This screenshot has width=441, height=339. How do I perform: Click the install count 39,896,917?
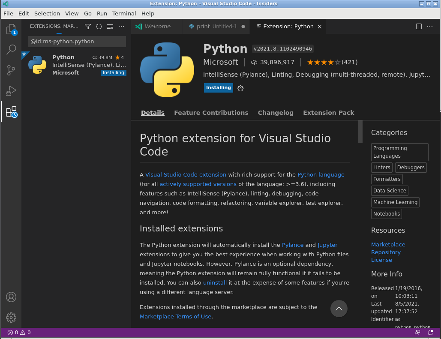[277, 62]
